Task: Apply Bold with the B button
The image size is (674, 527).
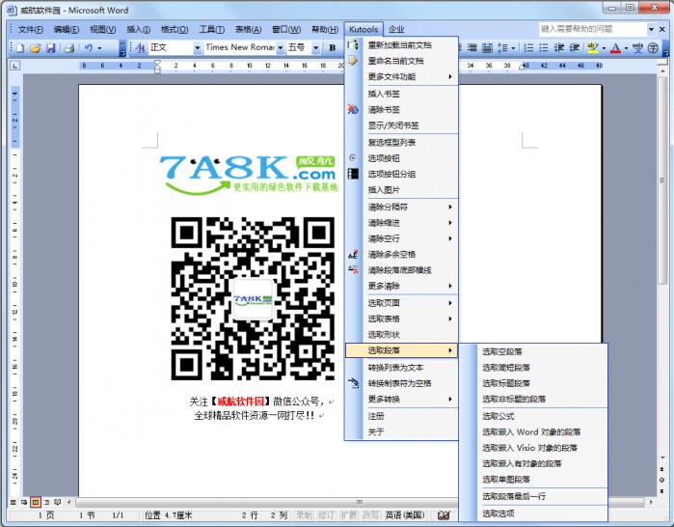Action: tap(332, 47)
